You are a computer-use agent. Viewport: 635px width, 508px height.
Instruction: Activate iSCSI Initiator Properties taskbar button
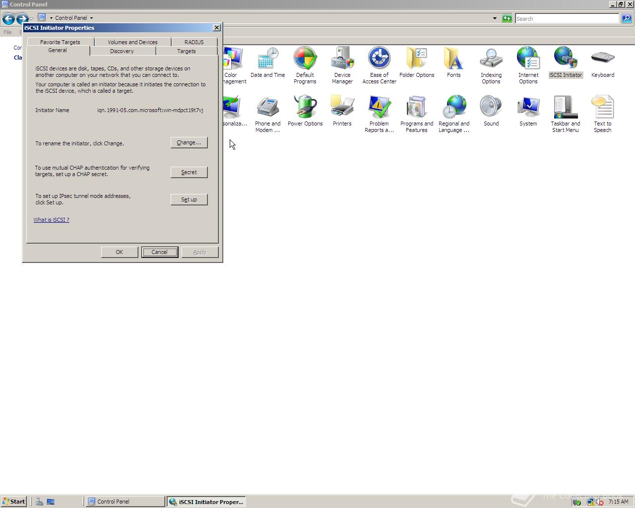[206, 502]
